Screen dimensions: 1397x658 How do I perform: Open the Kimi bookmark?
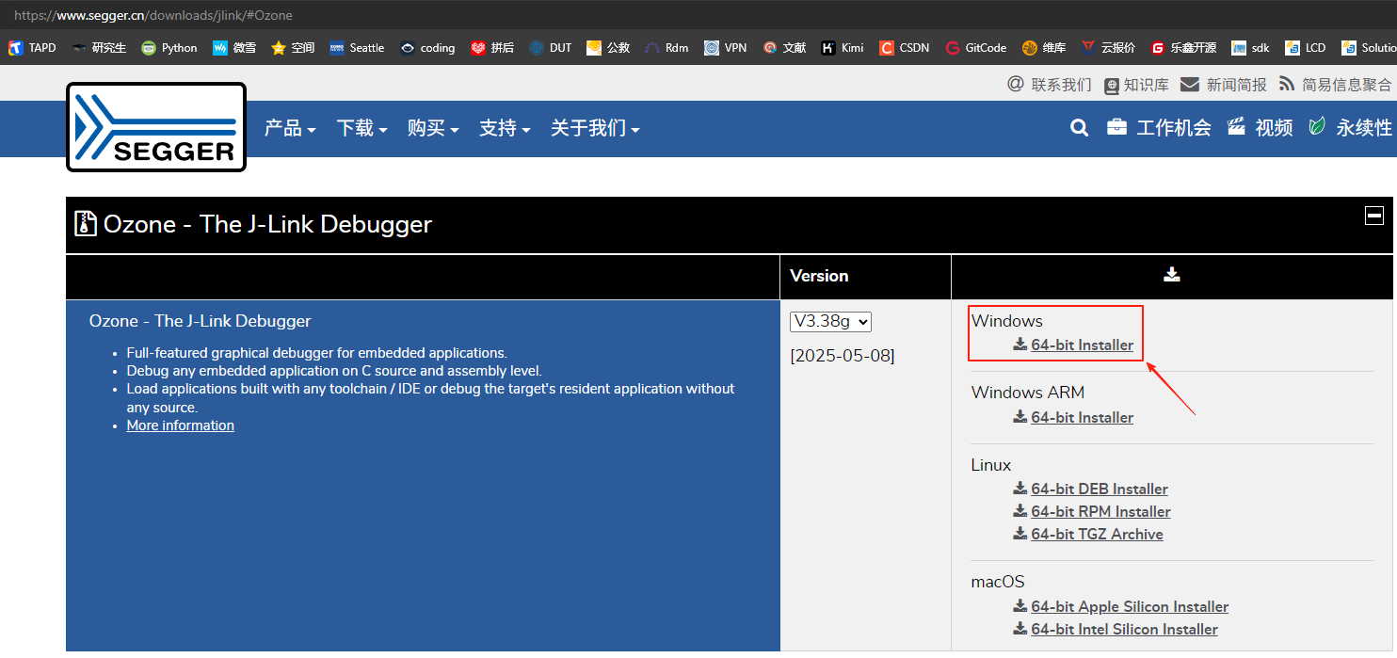pyautogui.click(x=842, y=48)
